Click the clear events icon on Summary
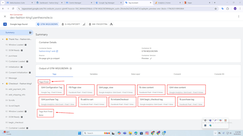Image resolution: width=243 pixels, height=136 pixels. [30, 32]
